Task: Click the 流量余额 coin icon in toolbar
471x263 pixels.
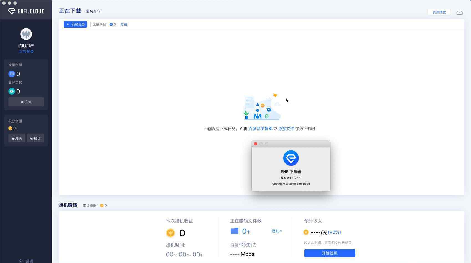Action: (111, 24)
